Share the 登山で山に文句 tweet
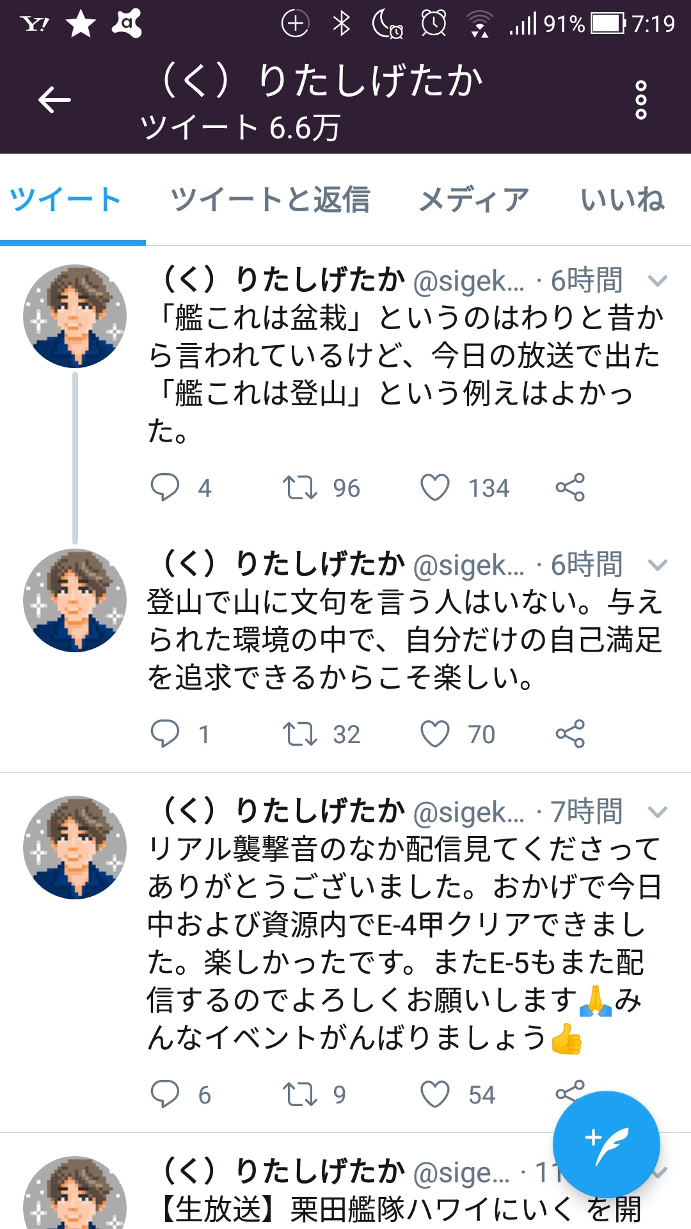The width and height of the screenshot is (691, 1229). [570, 734]
